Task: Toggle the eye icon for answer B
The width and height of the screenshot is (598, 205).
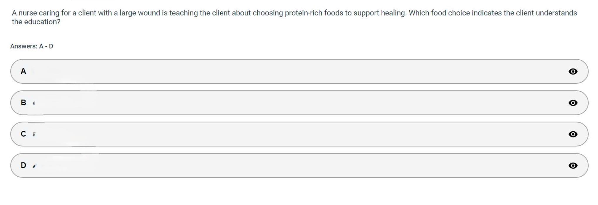Action: (x=572, y=103)
